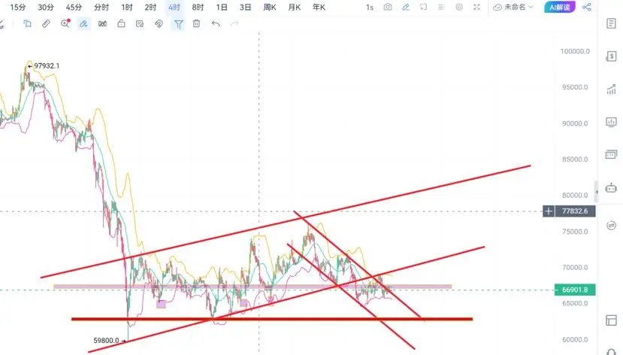This screenshot has height=355, width=623.
Task: Switch to the 1日 daily chart
Action: [x=222, y=8]
